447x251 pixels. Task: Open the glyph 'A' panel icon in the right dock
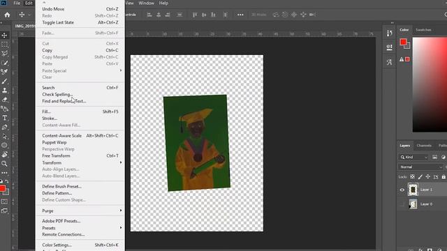(389, 62)
